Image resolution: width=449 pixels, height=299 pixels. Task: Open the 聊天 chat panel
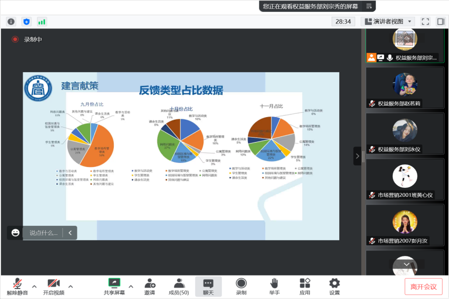click(208, 287)
